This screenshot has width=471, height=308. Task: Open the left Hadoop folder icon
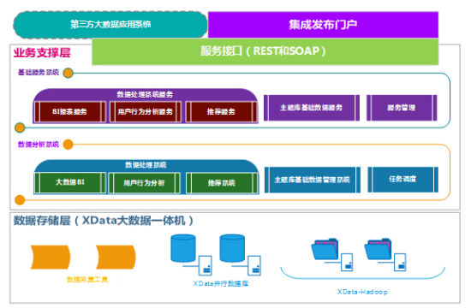(x=325, y=249)
